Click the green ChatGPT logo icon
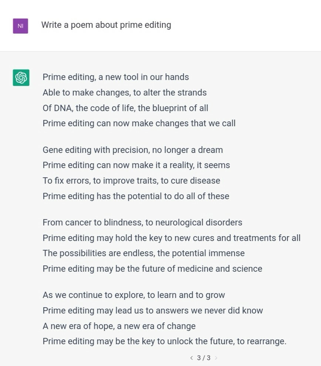This screenshot has height=366, width=321. click(x=21, y=77)
